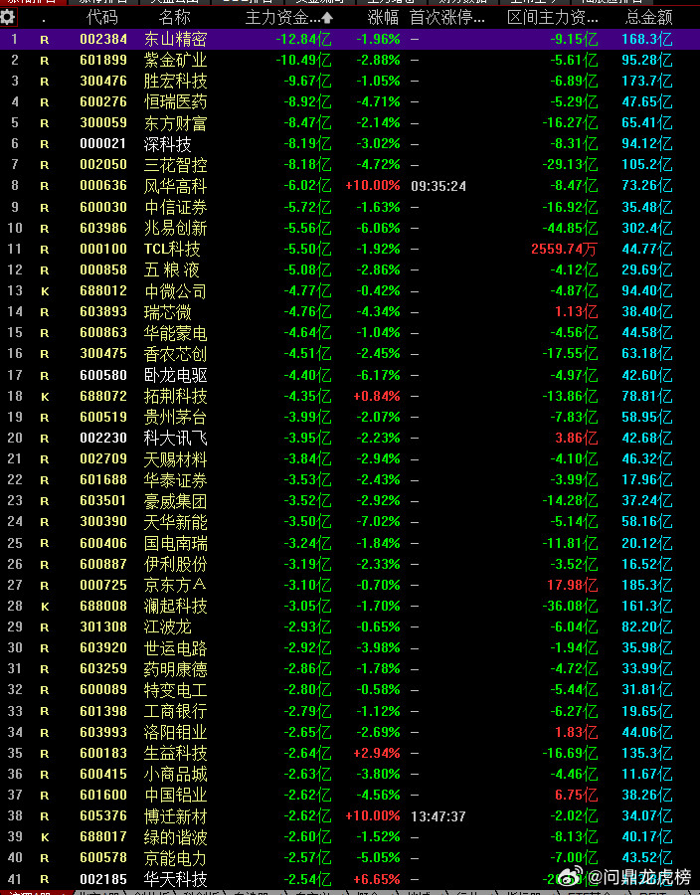Click the R marker in 博迁新材 row

pyautogui.click(x=45, y=816)
